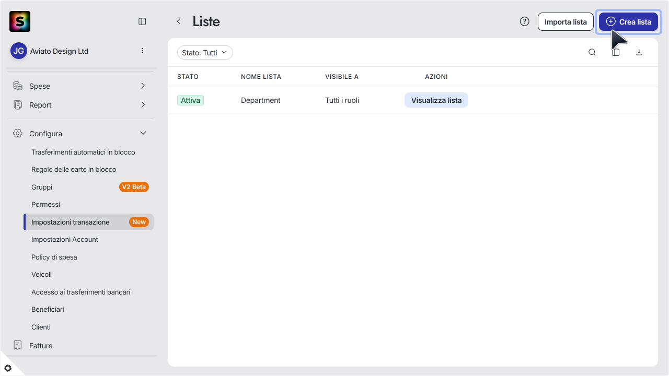The height and width of the screenshot is (376, 669).
Task: Open the Veicoli page
Action: 41,274
